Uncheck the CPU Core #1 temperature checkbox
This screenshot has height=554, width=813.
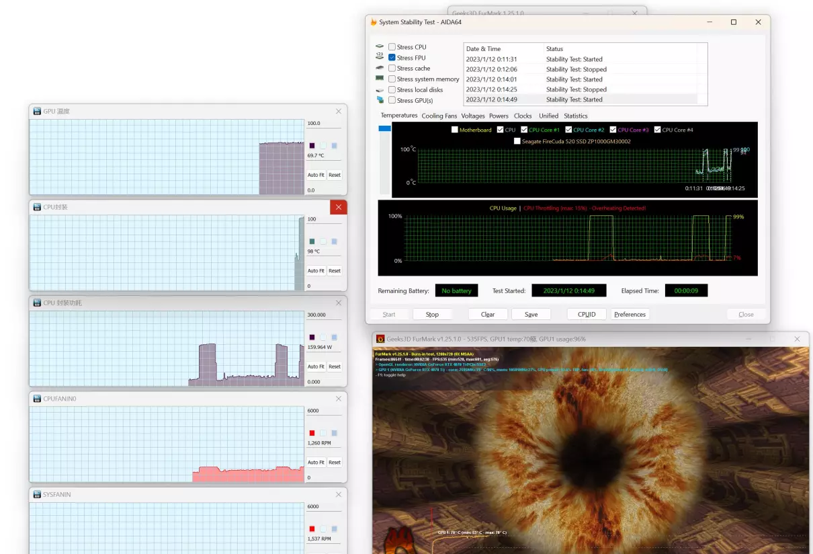pyautogui.click(x=524, y=130)
